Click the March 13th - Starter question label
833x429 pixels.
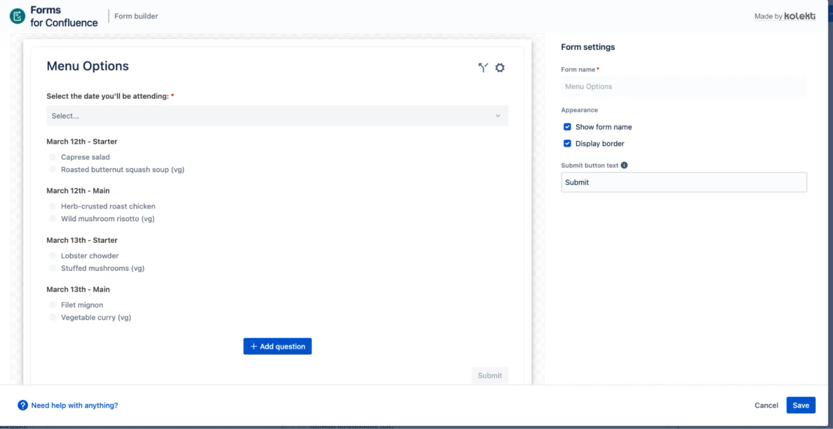pyautogui.click(x=82, y=240)
